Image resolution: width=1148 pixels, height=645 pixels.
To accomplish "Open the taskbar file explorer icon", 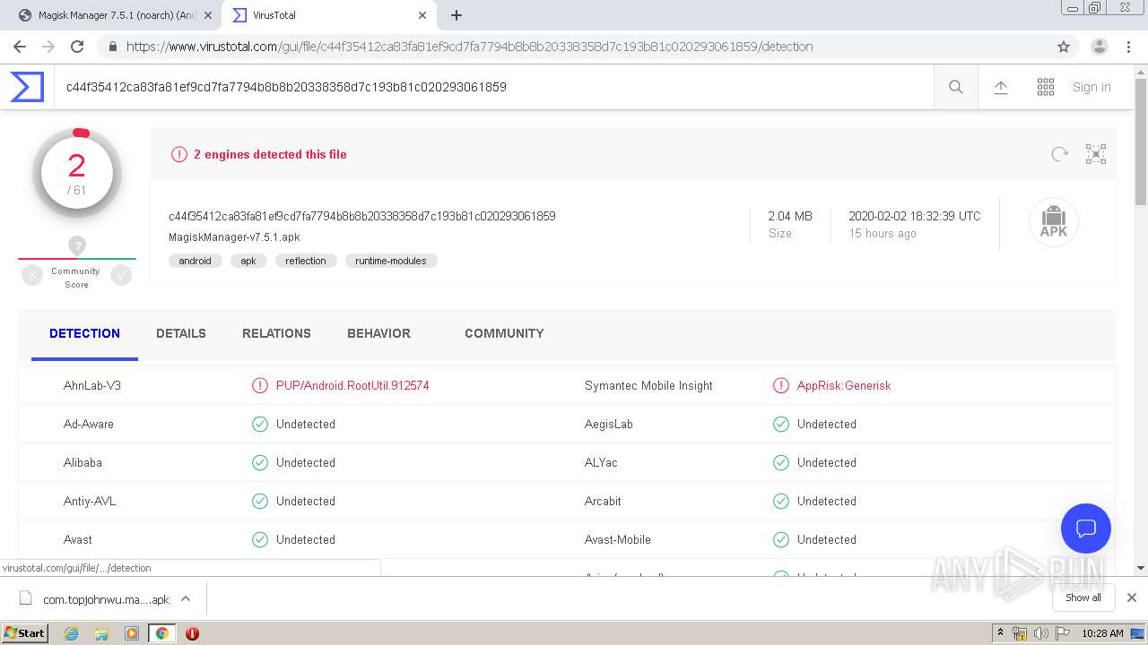I will click(x=101, y=633).
